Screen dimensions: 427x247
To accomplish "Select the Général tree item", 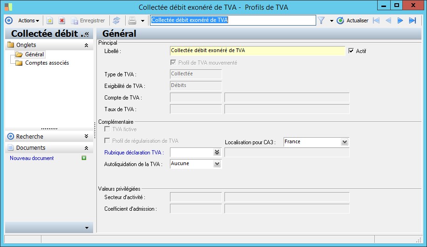I will tap(34, 54).
